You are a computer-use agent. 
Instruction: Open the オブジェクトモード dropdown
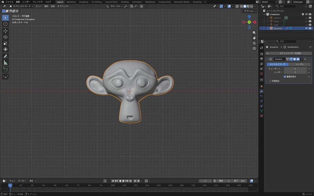(x=22, y=7)
